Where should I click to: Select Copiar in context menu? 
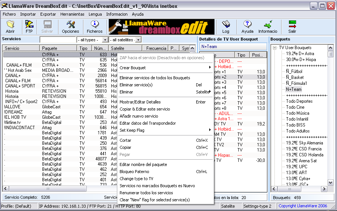click(166, 147)
